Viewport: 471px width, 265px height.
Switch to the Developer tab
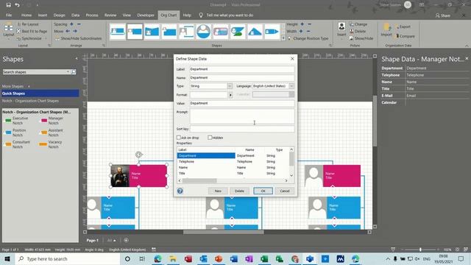click(146, 15)
